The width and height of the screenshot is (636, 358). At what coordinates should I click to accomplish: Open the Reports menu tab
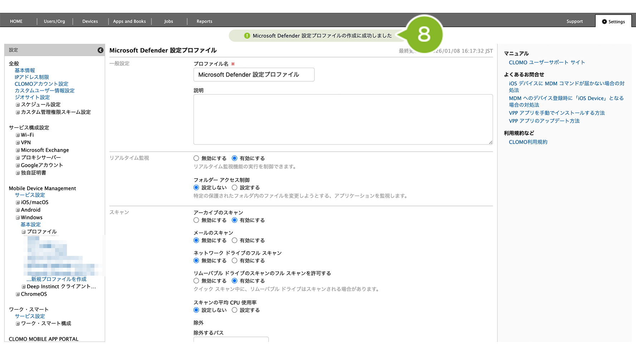(x=204, y=21)
